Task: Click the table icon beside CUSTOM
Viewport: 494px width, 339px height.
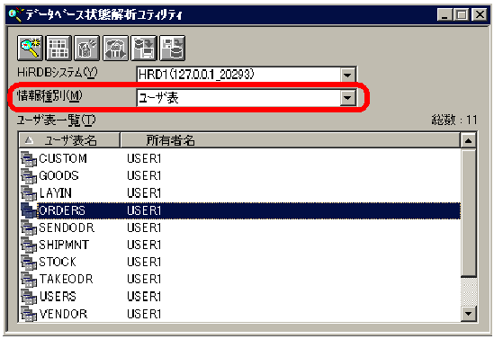Action: [29, 158]
